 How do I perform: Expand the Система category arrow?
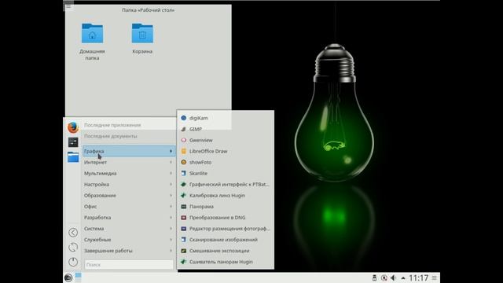(x=171, y=229)
